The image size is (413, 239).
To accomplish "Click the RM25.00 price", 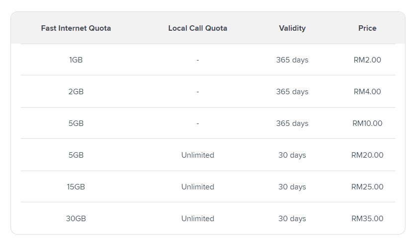I will tap(367, 187).
